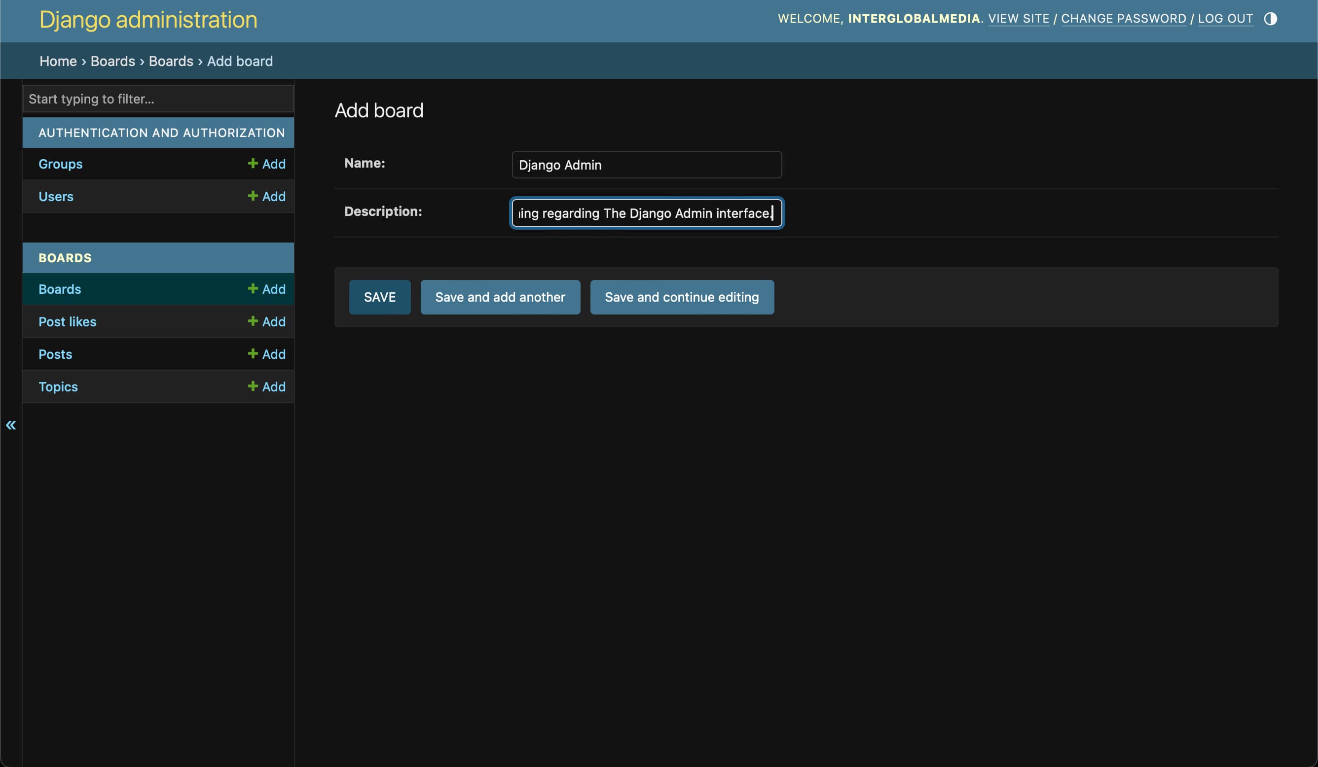The height and width of the screenshot is (767, 1318).
Task: Click the Add icon next to Posts
Action: [266, 354]
